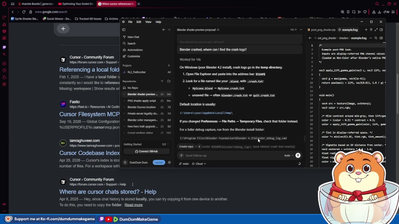
Task: Open chat more options ellipsis
Action: 301,30
